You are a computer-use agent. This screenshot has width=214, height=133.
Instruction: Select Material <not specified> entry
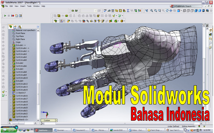tap(25, 30)
